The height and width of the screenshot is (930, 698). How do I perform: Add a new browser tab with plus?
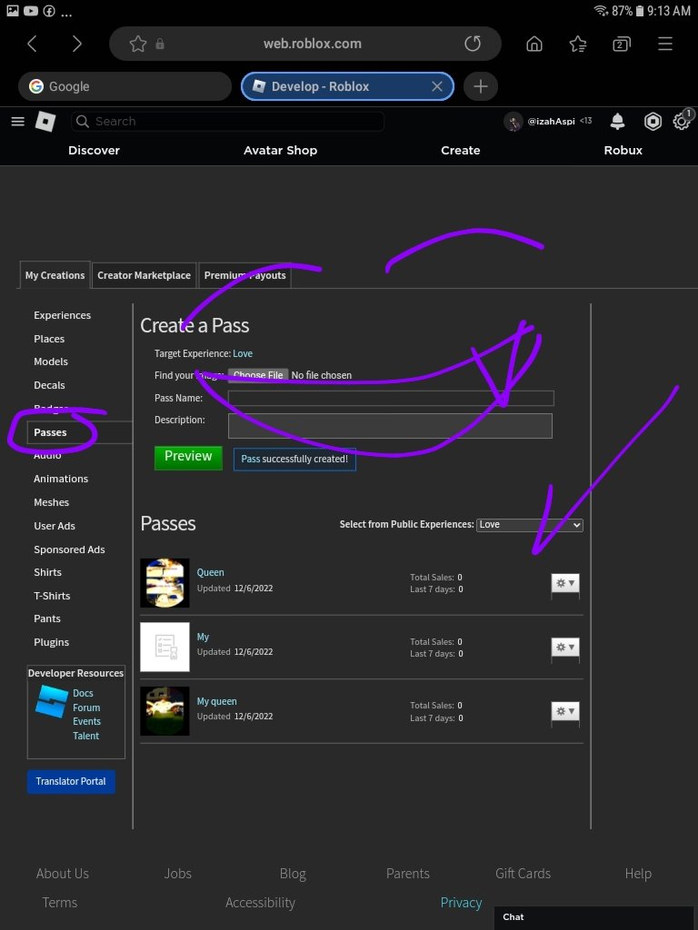pyautogui.click(x=480, y=86)
